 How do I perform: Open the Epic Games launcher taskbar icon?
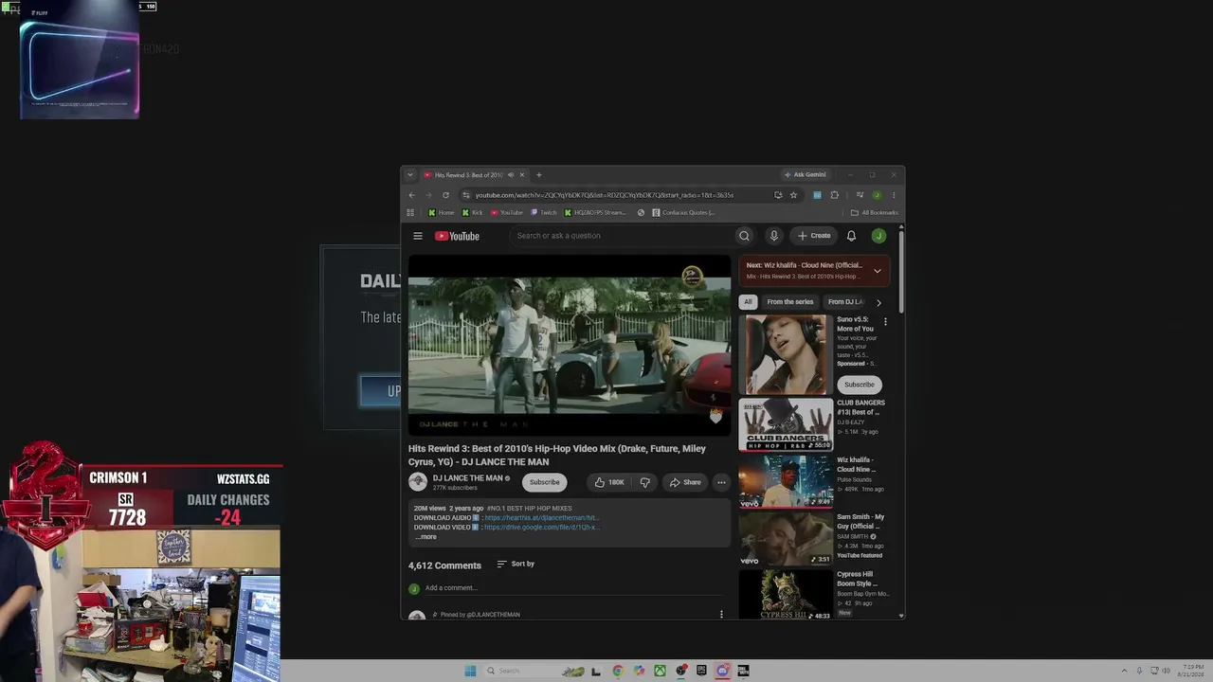tap(701, 671)
